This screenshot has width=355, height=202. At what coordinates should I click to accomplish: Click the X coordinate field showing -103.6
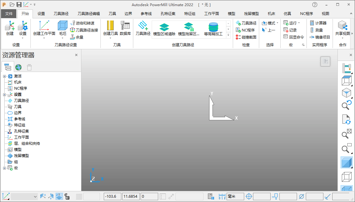coord(112,196)
